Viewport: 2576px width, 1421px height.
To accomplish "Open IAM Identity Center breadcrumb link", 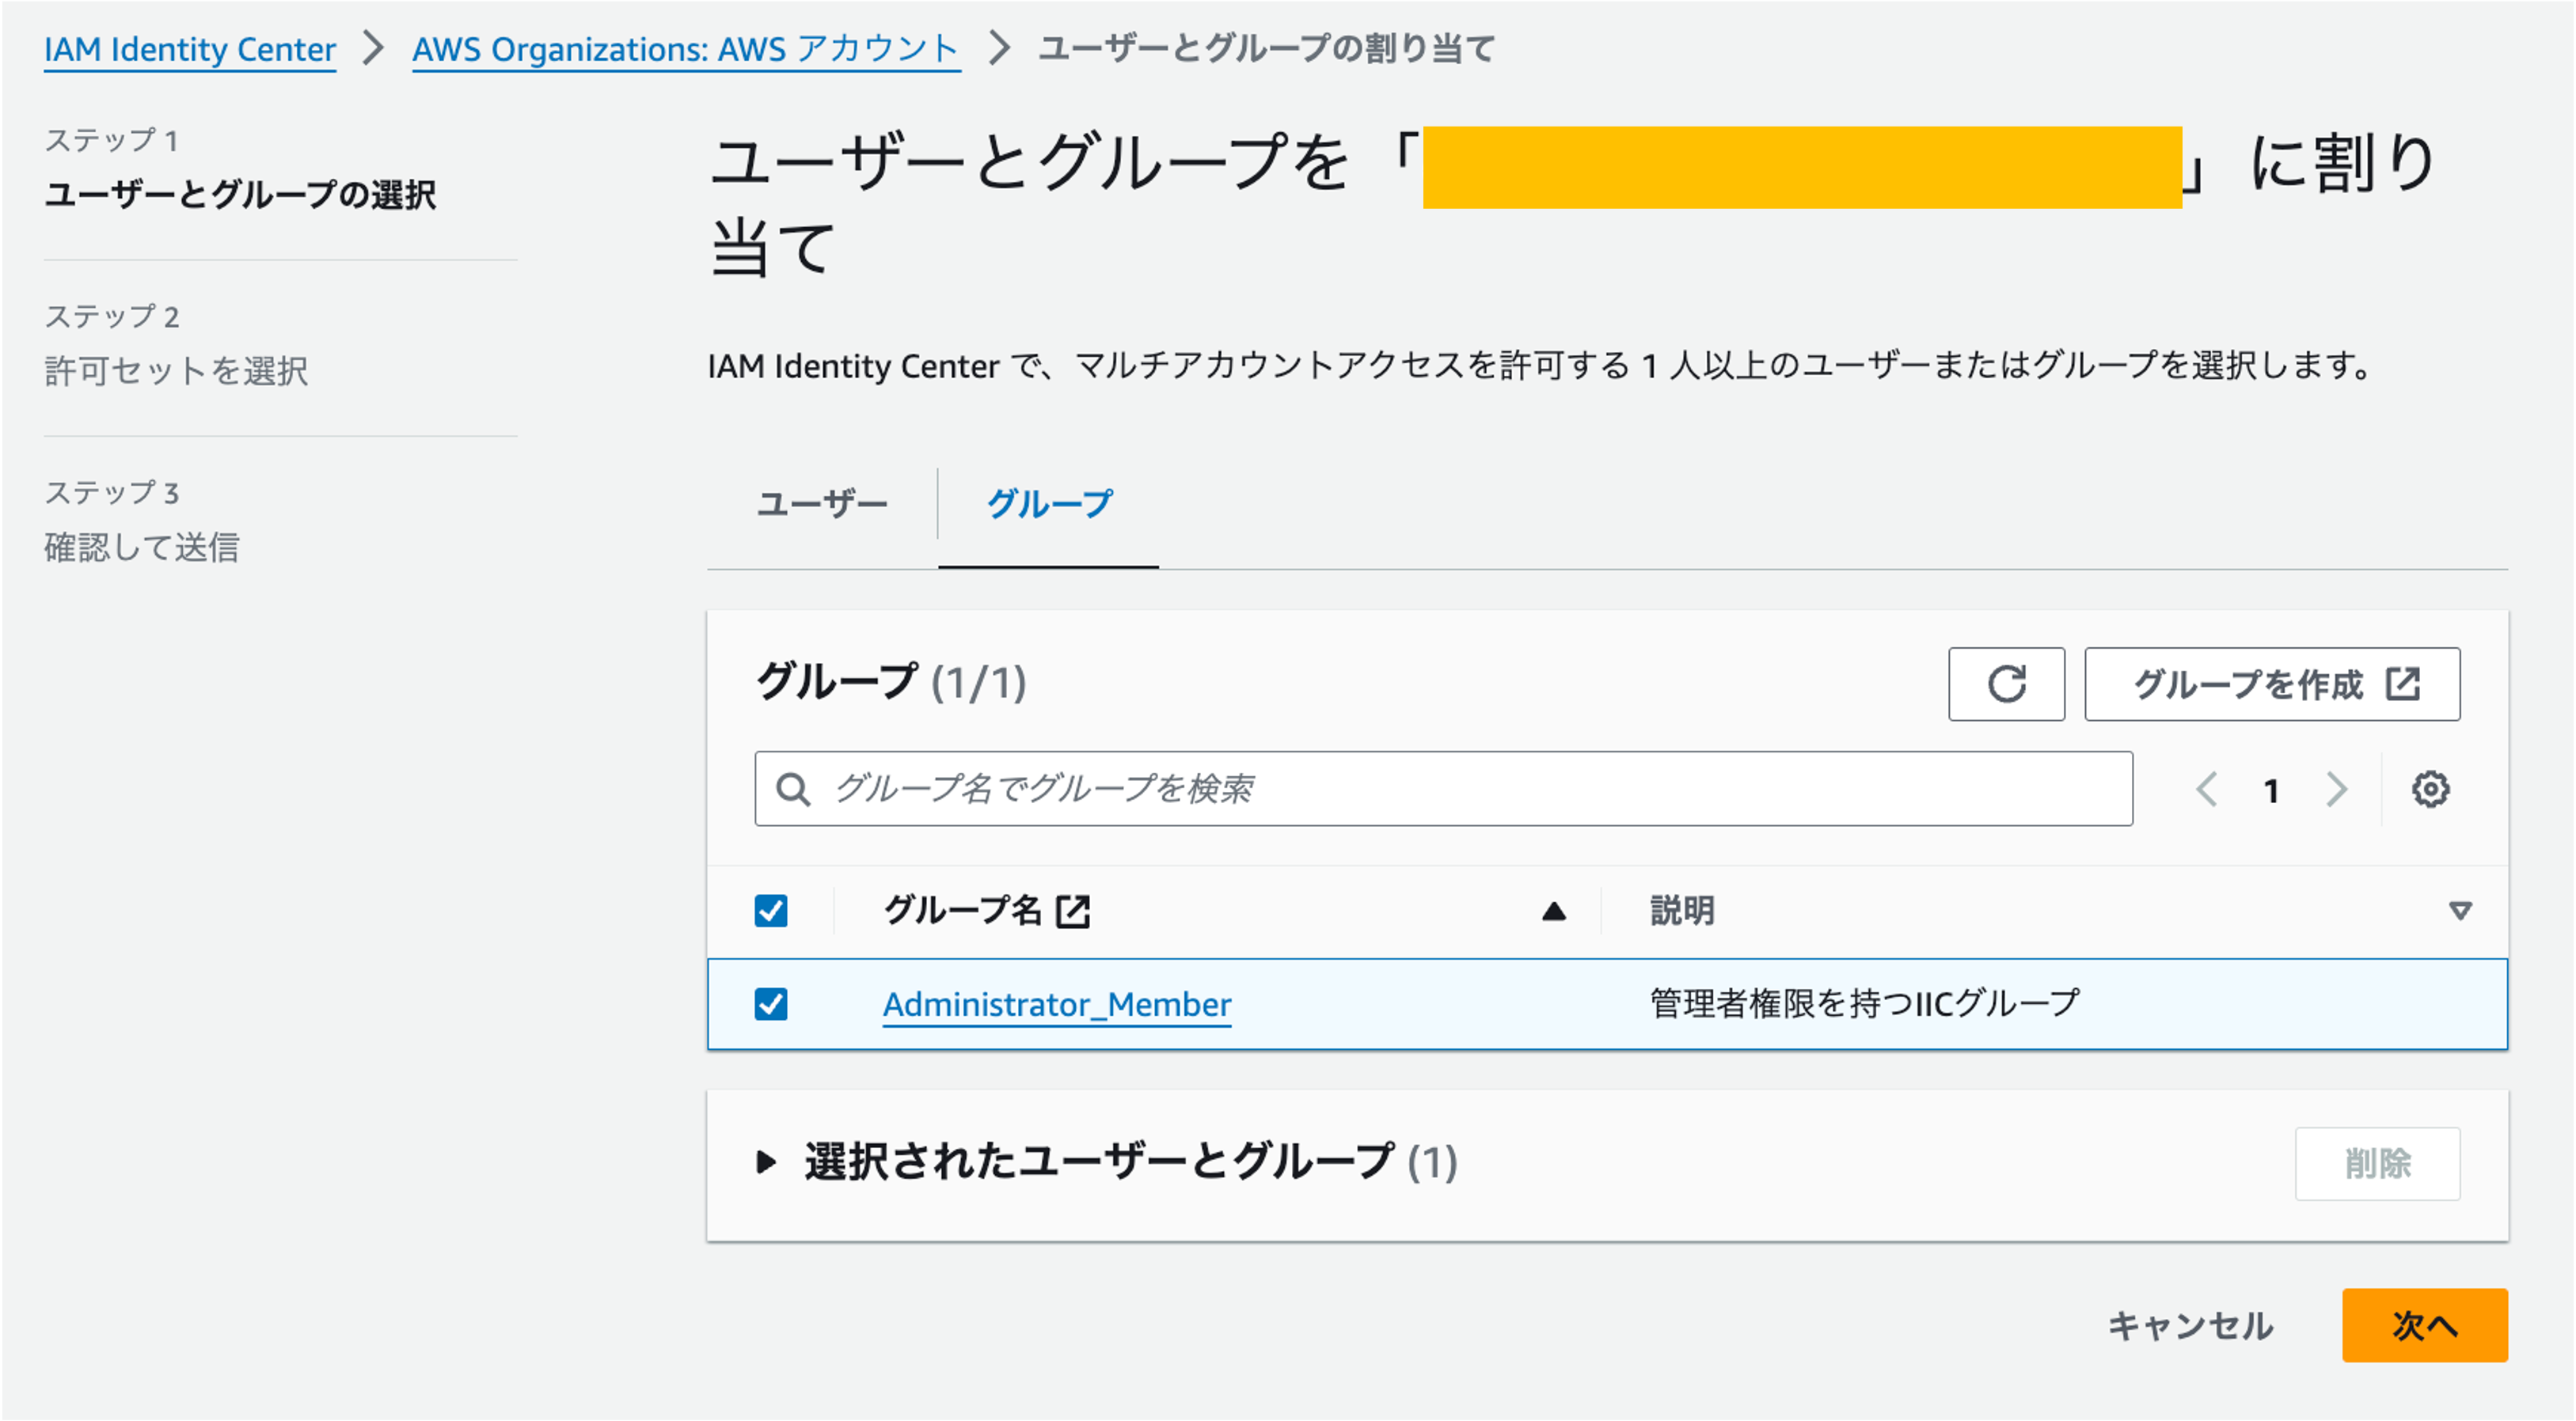I will [x=190, y=49].
